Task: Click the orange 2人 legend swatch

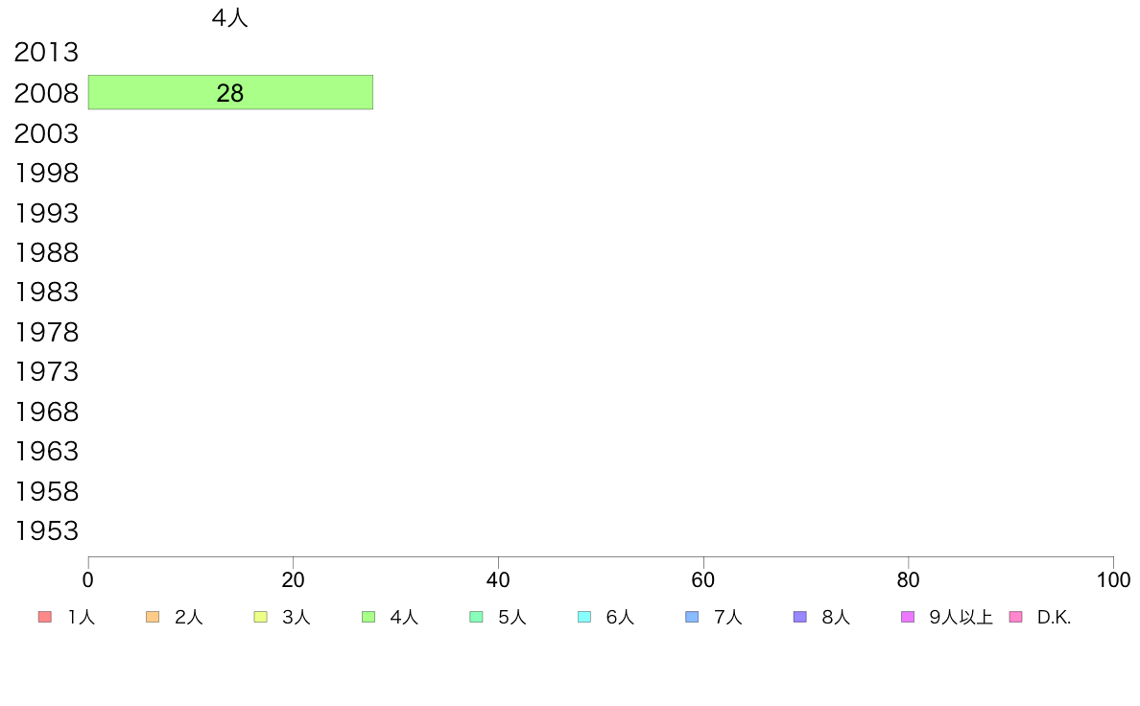Action: [152, 617]
